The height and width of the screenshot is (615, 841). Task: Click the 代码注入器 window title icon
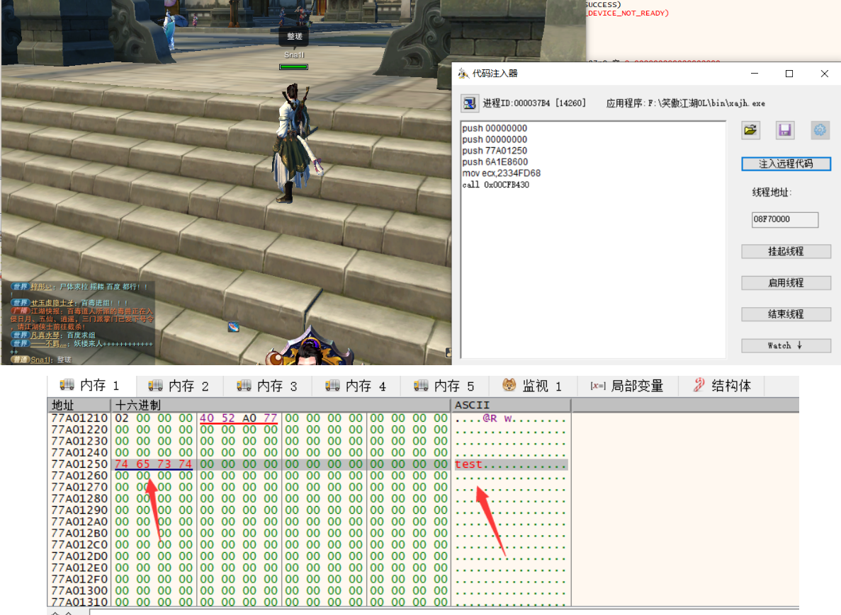pyautogui.click(x=463, y=74)
